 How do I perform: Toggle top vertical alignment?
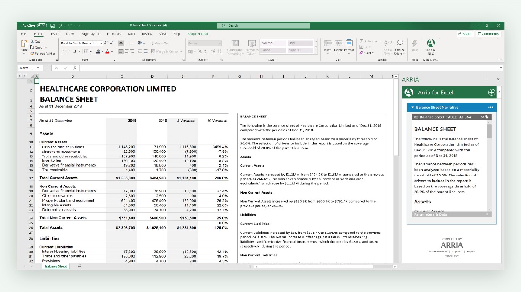[121, 43]
